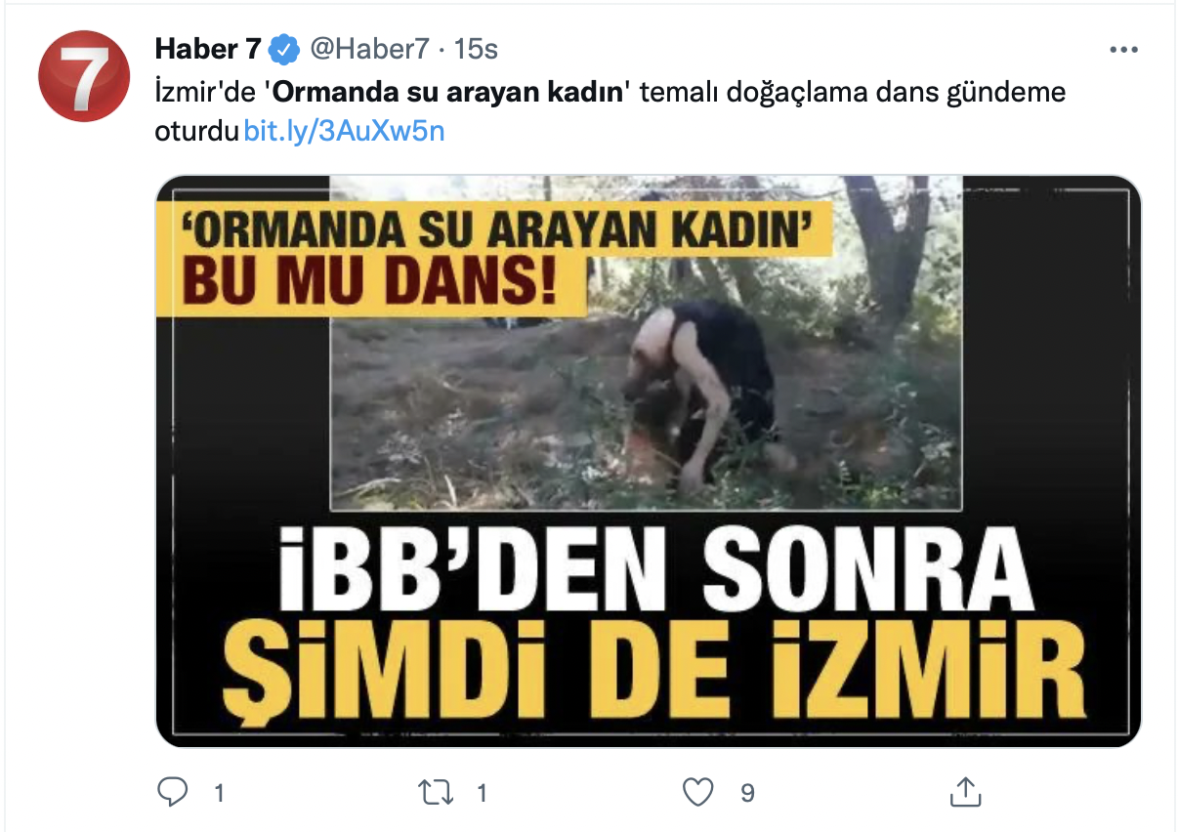This screenshot has width=1178, height=832.
Task: Like the tweet with heart icon
Action: coord(697,792)
